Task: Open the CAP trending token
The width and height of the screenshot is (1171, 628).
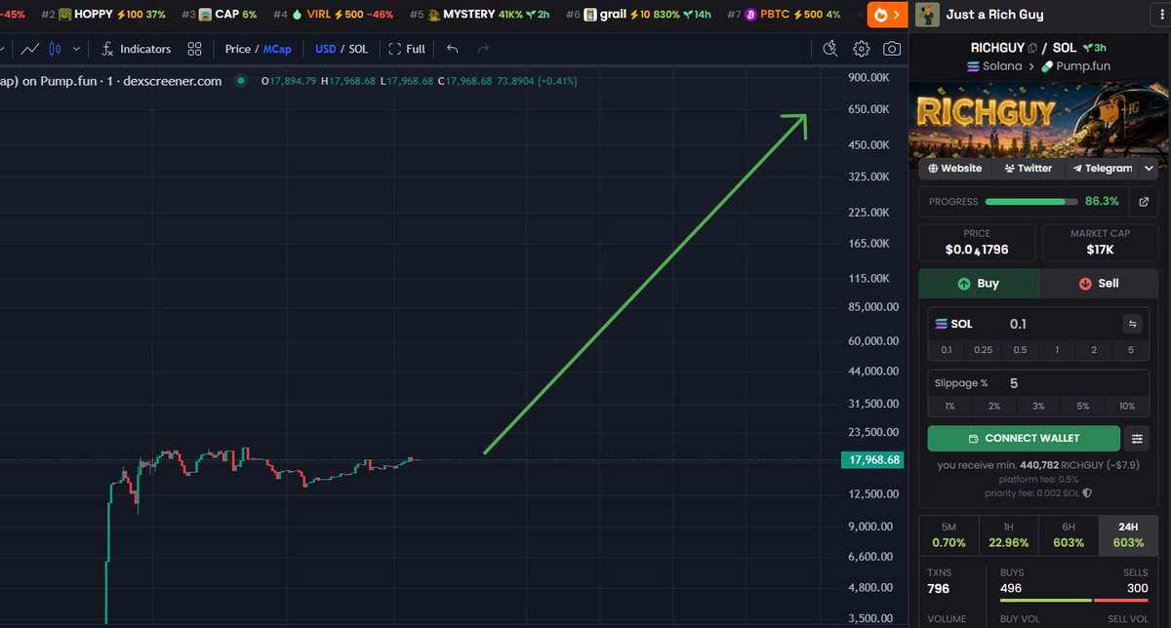Action: click(x=220, y=15)
